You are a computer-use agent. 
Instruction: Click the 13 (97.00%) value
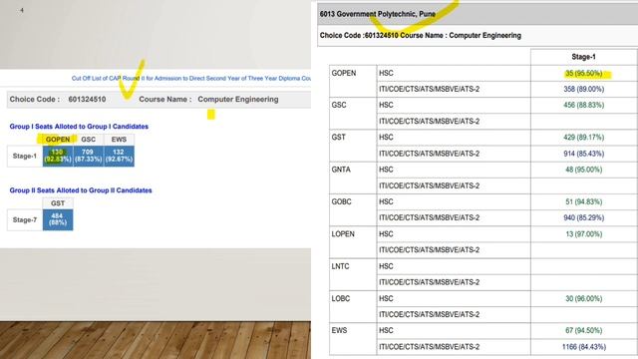583,234
